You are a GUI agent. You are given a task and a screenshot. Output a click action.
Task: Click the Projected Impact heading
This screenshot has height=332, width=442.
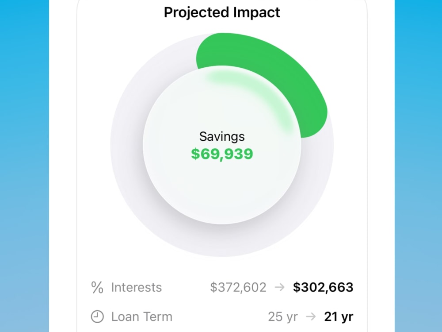pos(222,12)
